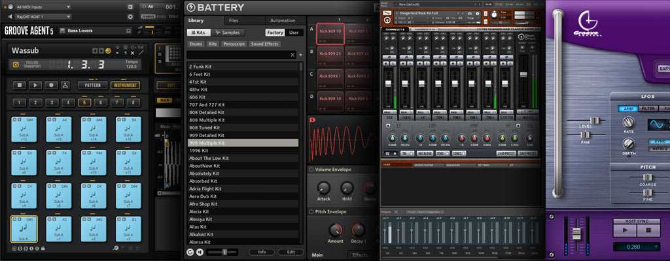Open the Automation tab in Battery
670x261 pixels.
point(282,21)
